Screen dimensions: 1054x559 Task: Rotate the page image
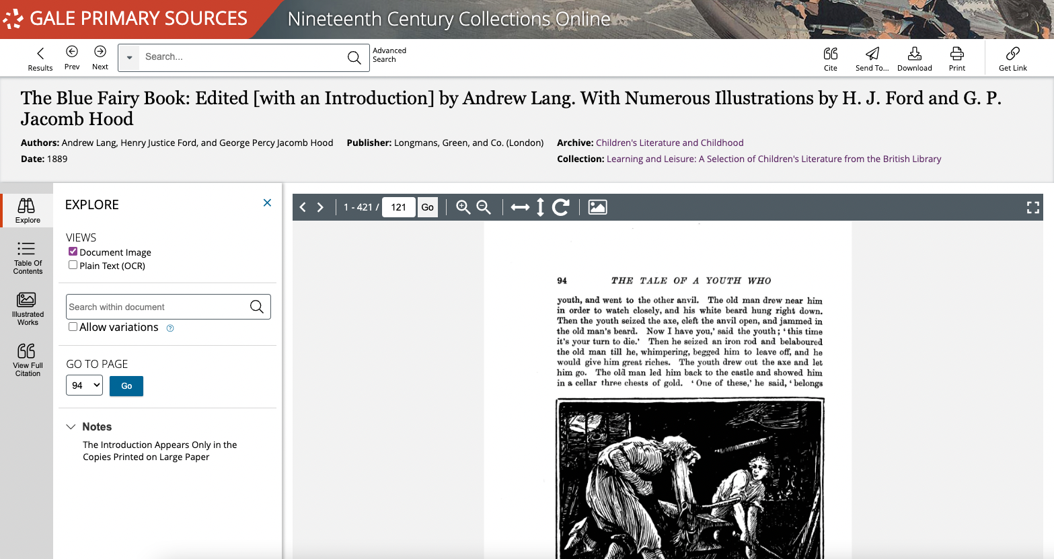pos(561,207)
